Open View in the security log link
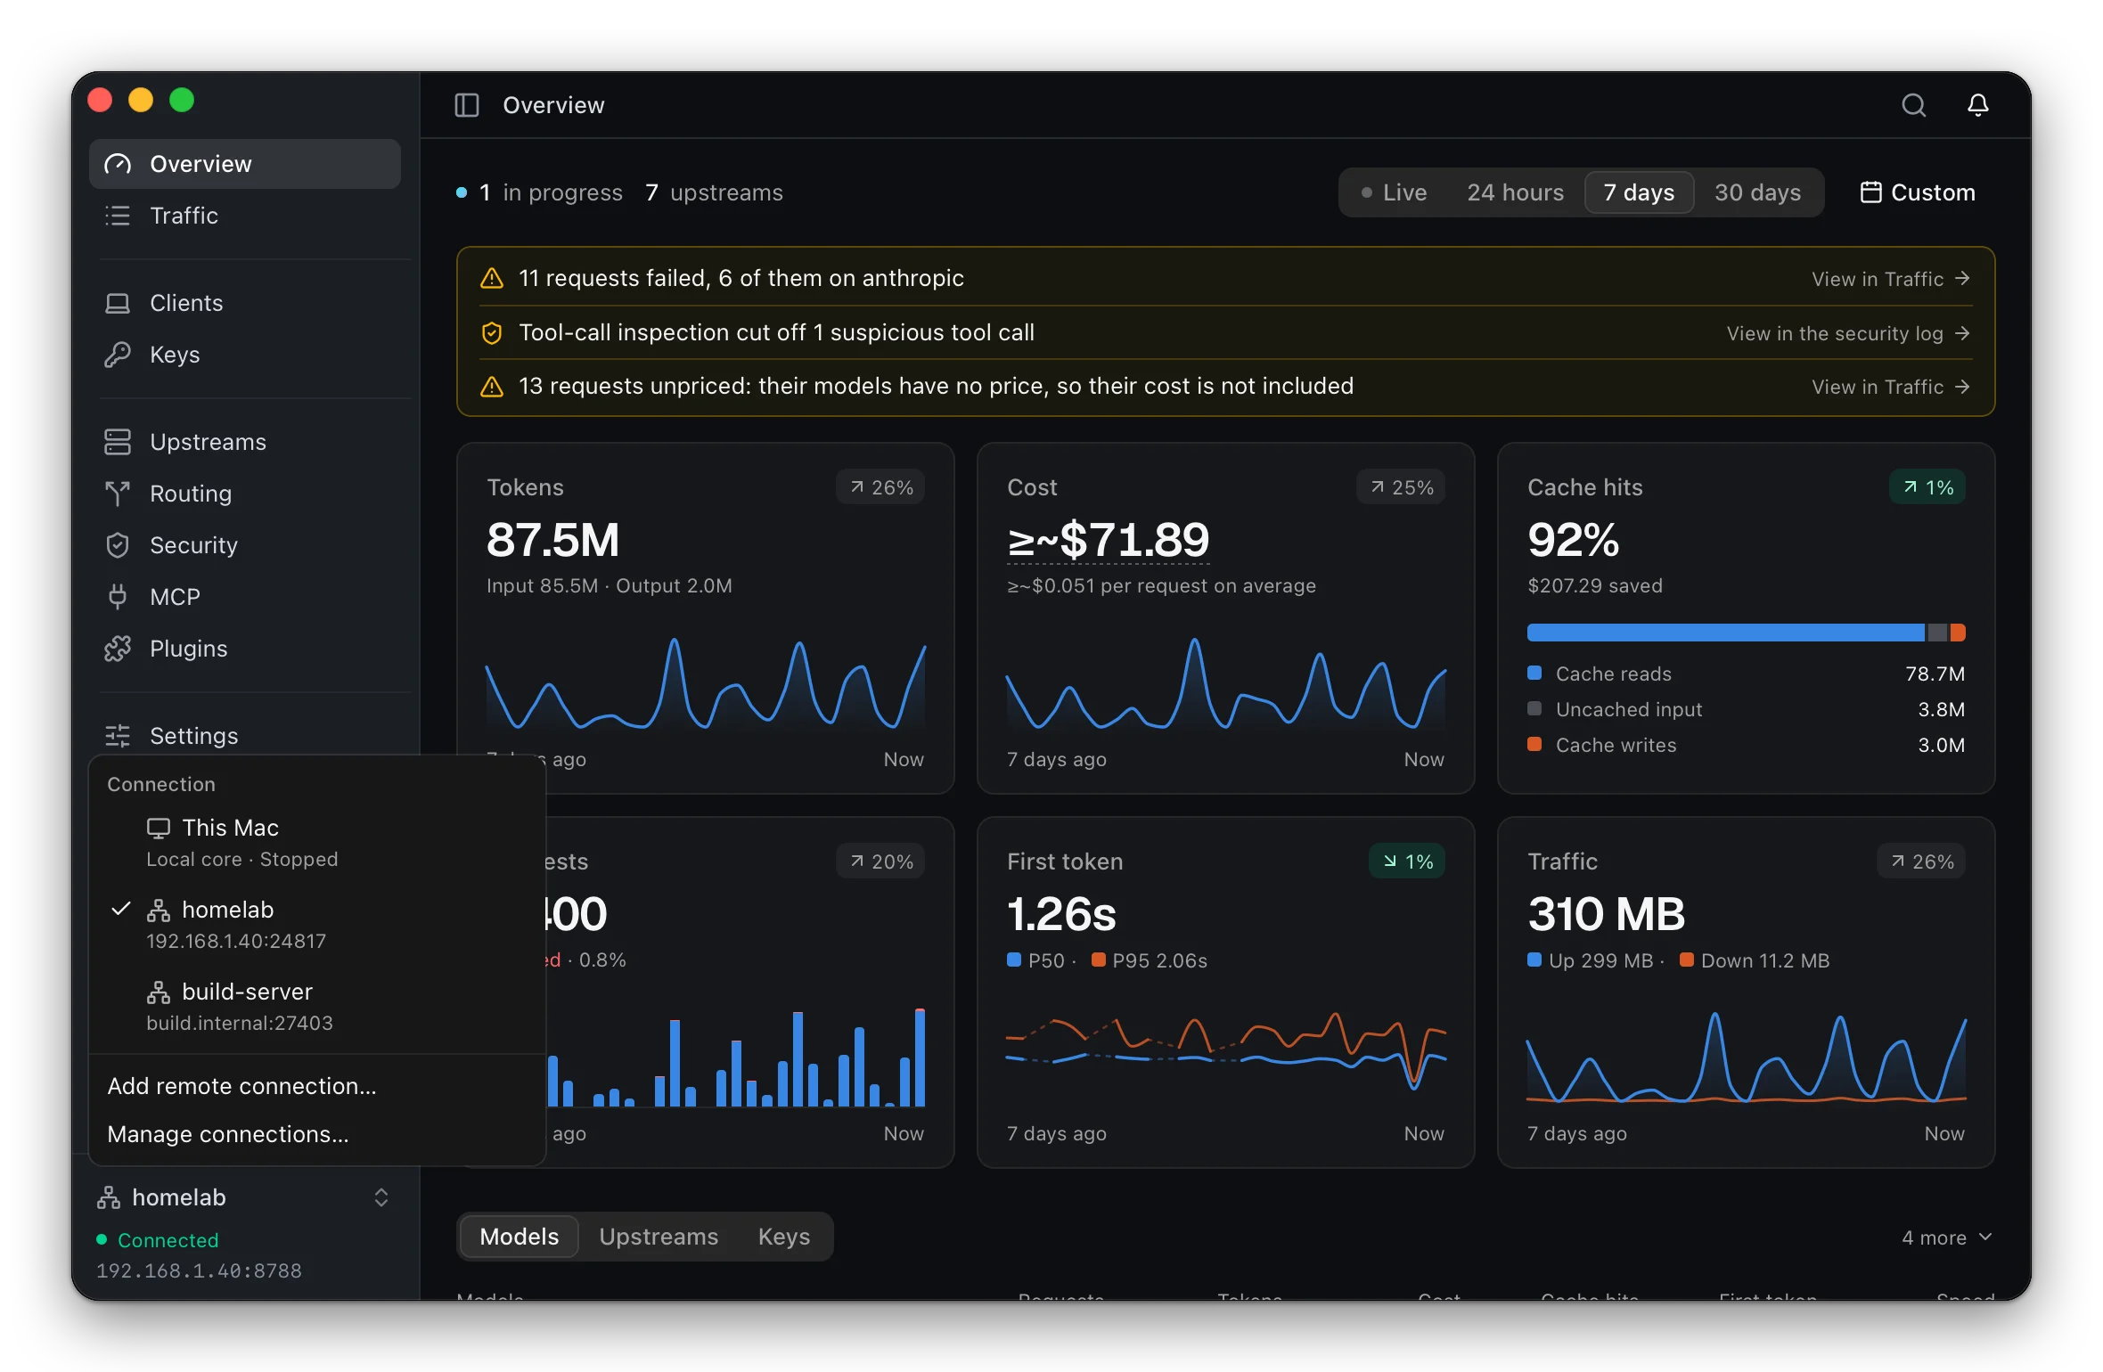Viewport: 2103px width, 1372px height. pyautogui.click(x=1847, y=333)
